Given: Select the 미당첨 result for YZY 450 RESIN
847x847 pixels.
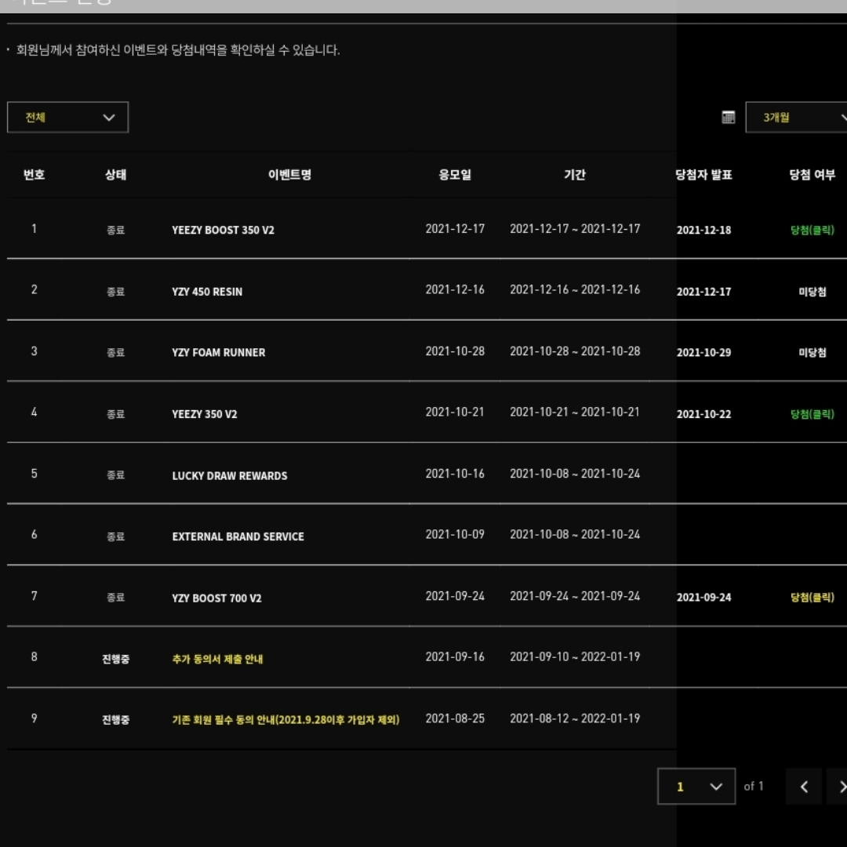Looking at the screenshot, I should (812, 292).
